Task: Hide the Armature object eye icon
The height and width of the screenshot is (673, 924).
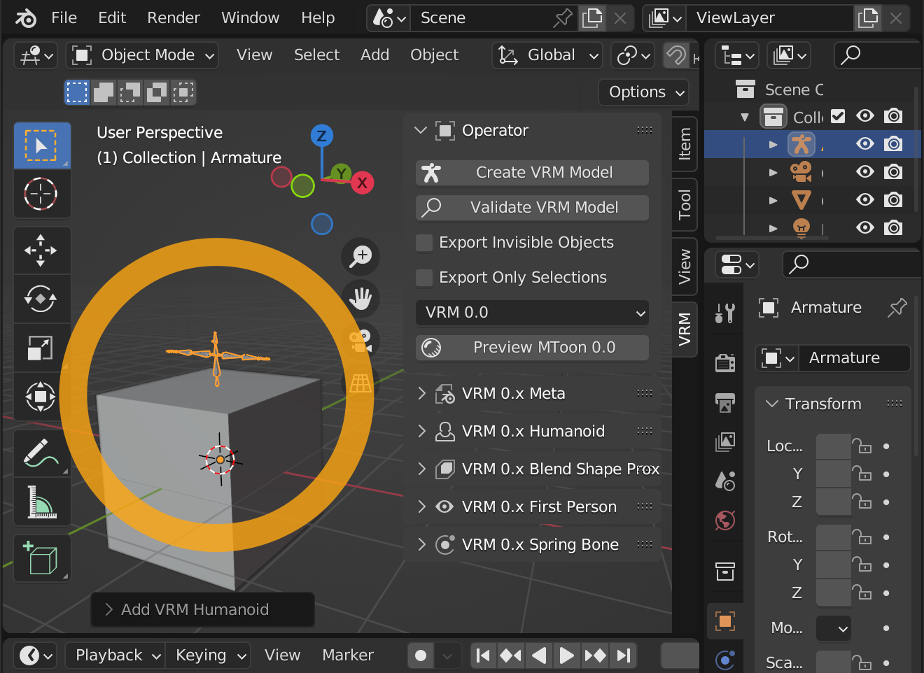Action: pyautogui.click(x=865, y=144)
